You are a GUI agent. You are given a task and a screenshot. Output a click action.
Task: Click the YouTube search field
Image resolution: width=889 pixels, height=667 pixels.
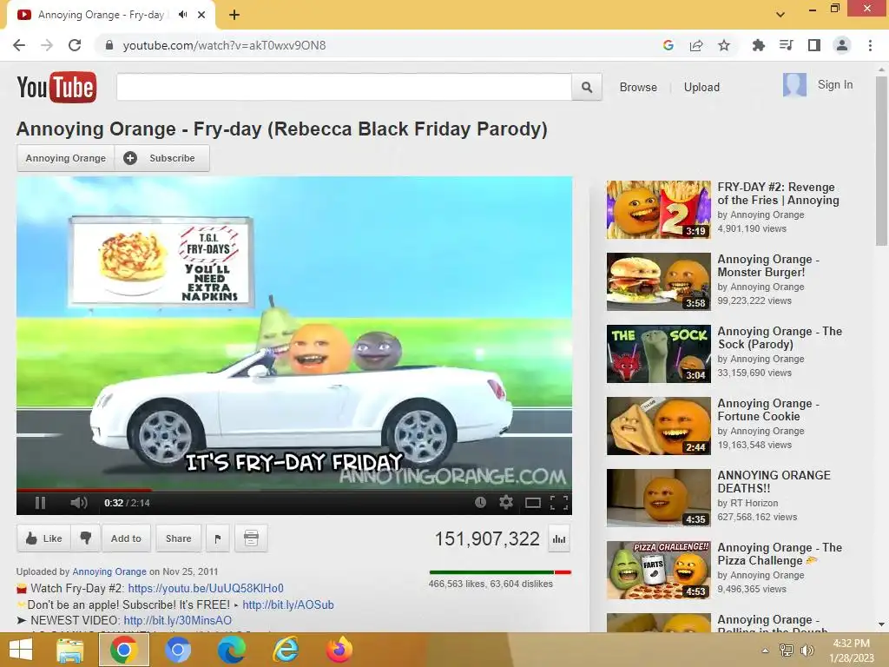(344, 88)
